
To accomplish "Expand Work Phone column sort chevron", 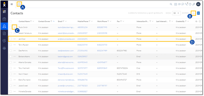I will pyautogui.click(x=110, y=22).
